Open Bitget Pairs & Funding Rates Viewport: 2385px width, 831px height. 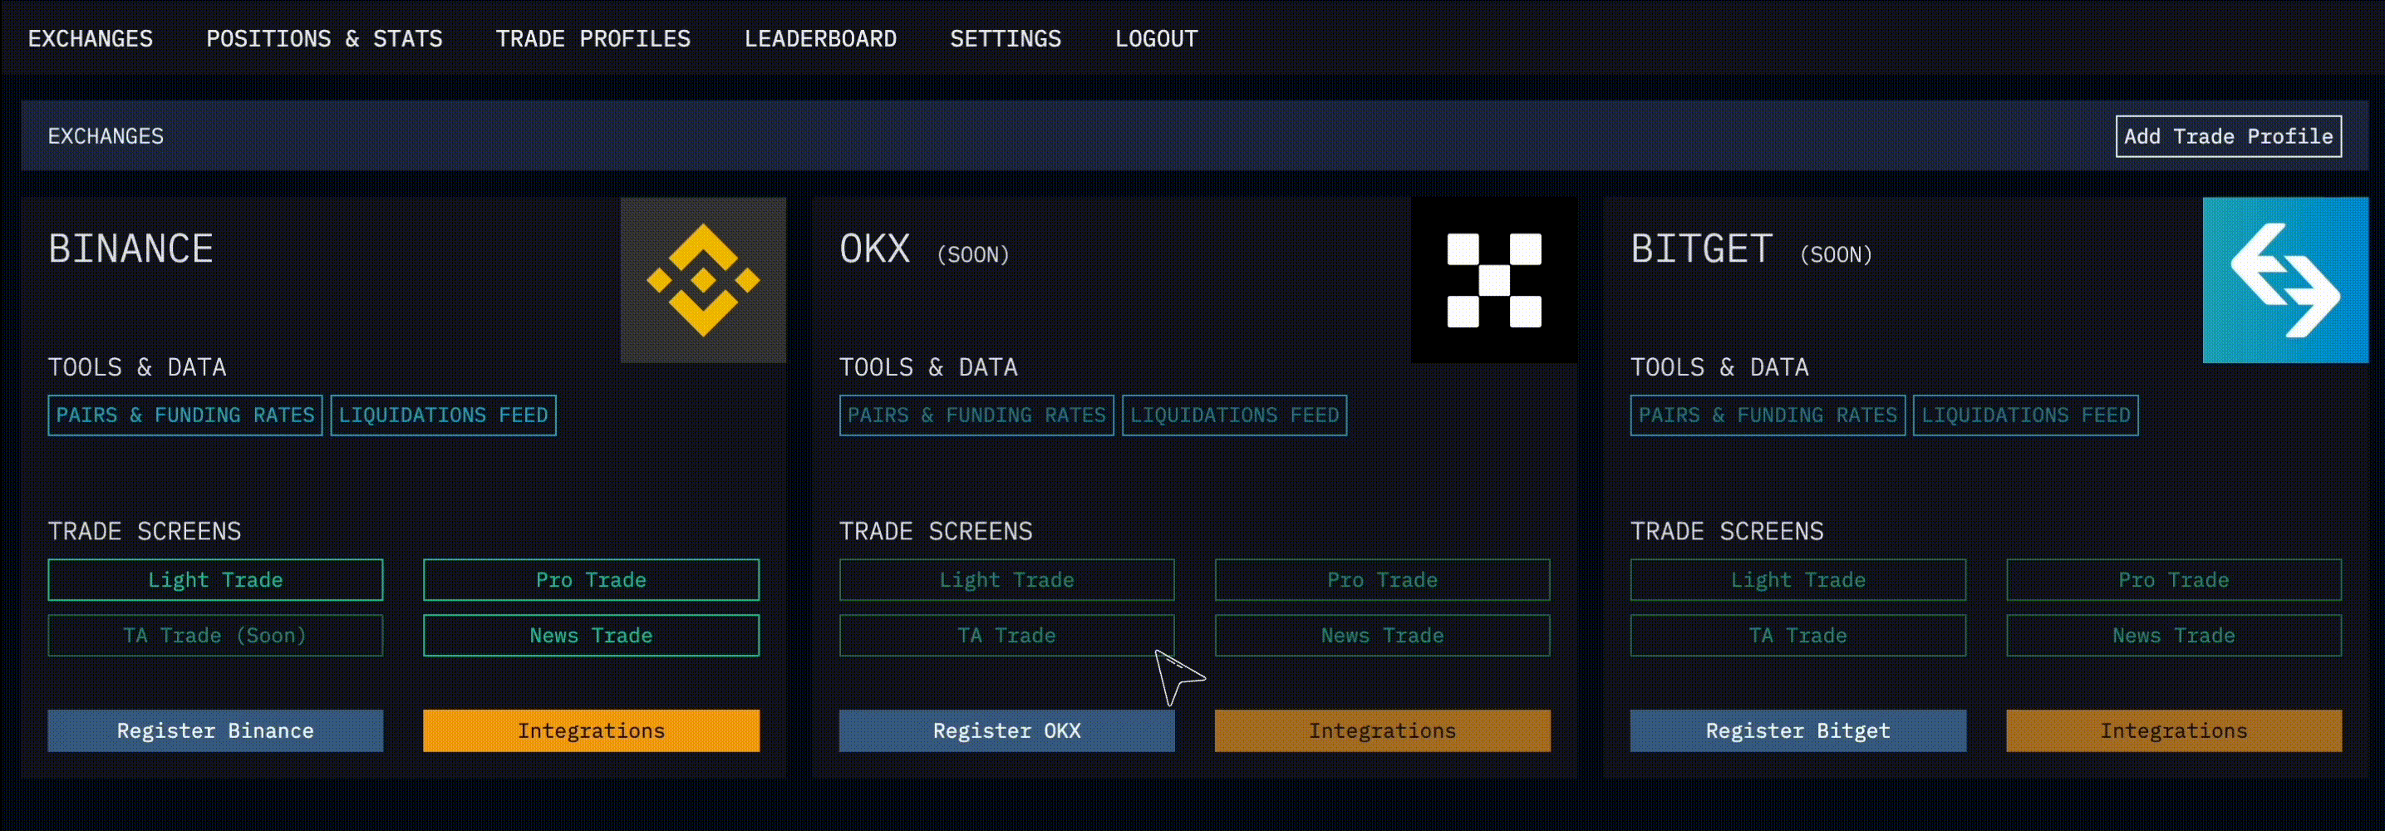[x=1768, y=415]
